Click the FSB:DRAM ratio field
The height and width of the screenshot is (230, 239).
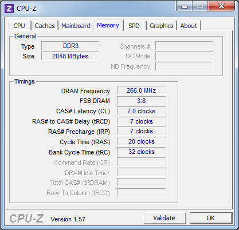pyautogui.click(x=141, y=101)
